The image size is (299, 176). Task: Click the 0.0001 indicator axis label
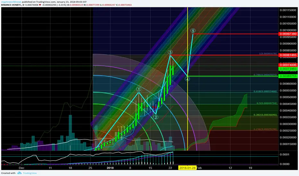pyautogui.click(x=285, y=155)
